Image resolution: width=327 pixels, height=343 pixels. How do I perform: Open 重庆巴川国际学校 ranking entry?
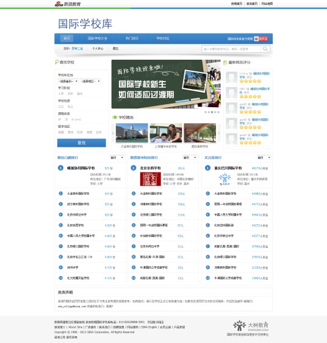coord(228,168)
